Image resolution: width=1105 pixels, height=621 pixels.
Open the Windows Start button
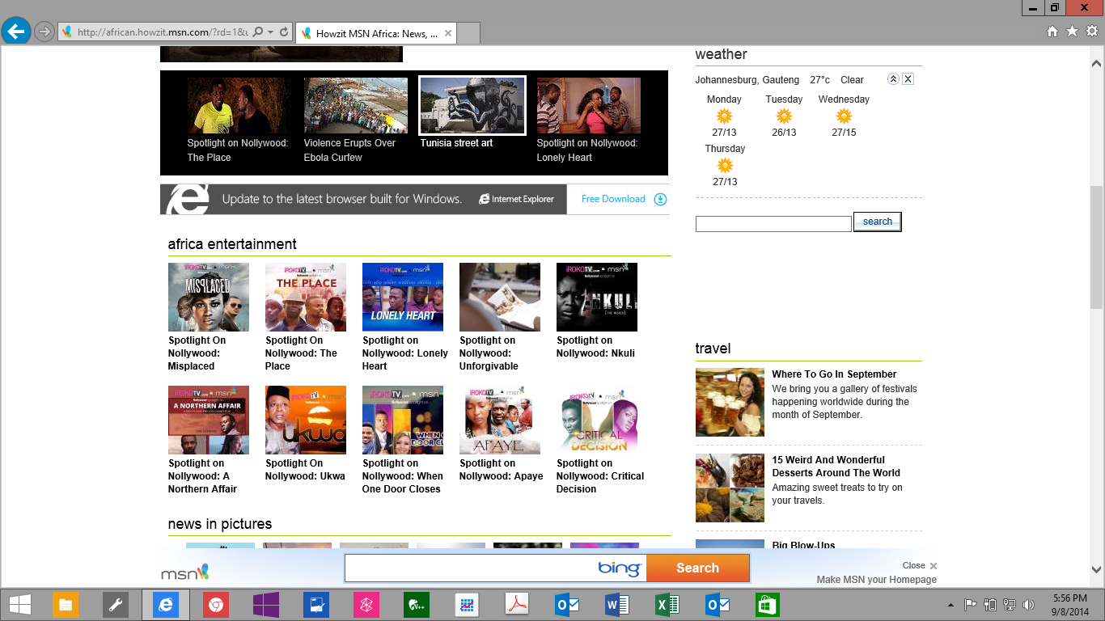point(19,605)
